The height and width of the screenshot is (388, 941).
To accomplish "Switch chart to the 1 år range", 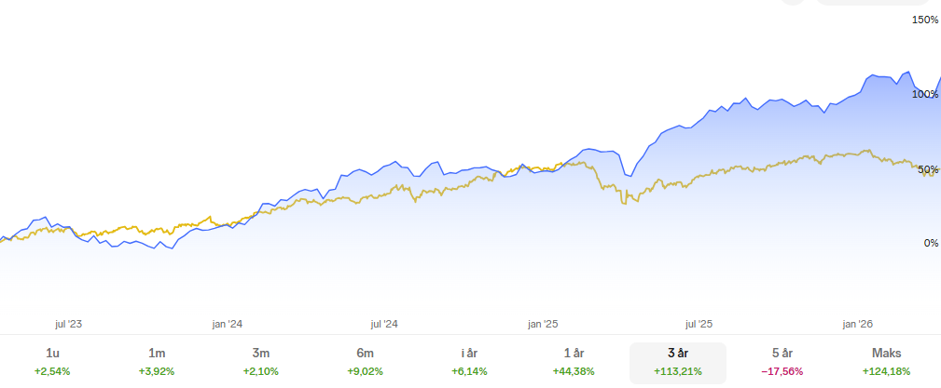I will [574, 362].
